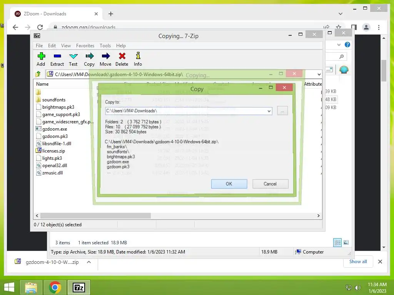Open the File menu in 7-Zip
394x295 pixels.
point(39,46)
